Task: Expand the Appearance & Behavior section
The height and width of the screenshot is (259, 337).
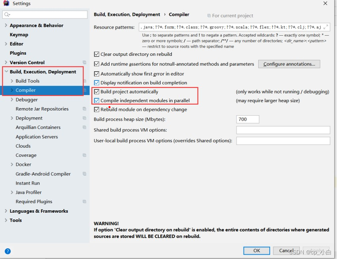Action: [x=6, y=25]
